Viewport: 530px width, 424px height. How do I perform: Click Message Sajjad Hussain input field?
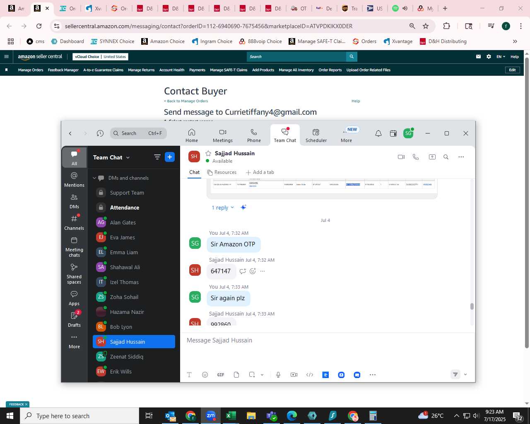[327, 340]
